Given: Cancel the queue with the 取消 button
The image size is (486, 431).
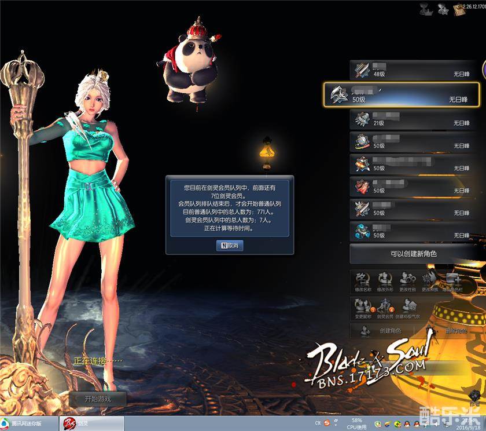Looking at the screenshot, I should click(229, 246).
